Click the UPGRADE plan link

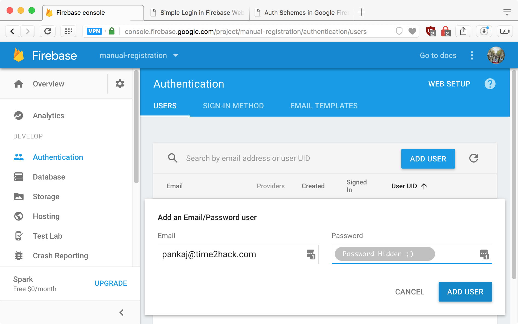(111, 283)
